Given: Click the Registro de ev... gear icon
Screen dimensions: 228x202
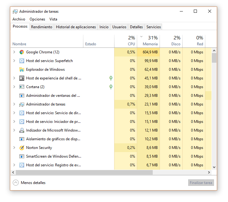Looking at the screenshot, I should coord(22,165).
